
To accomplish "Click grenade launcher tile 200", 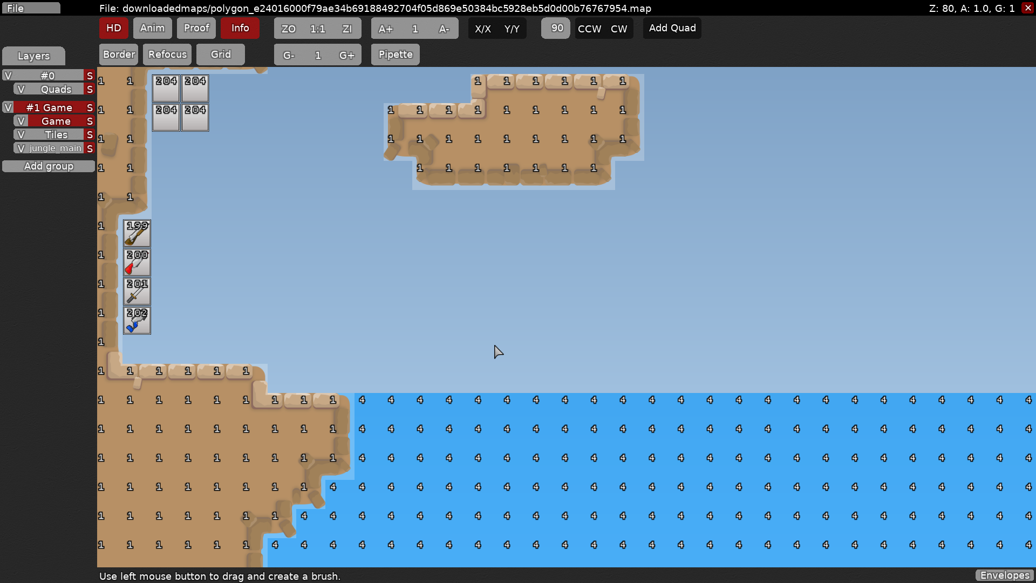I will click(x=137, y=262).
